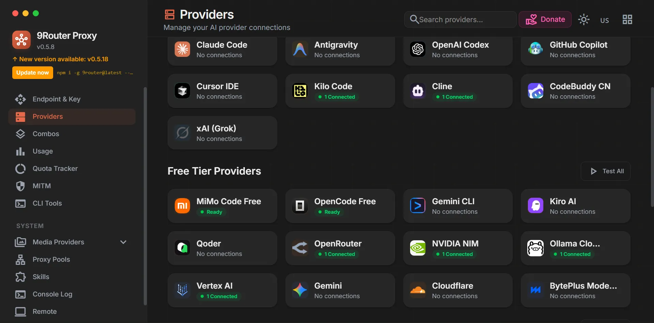
Task: Click the 'No connections' text under Gemini CLI
Action: point(455,212)
